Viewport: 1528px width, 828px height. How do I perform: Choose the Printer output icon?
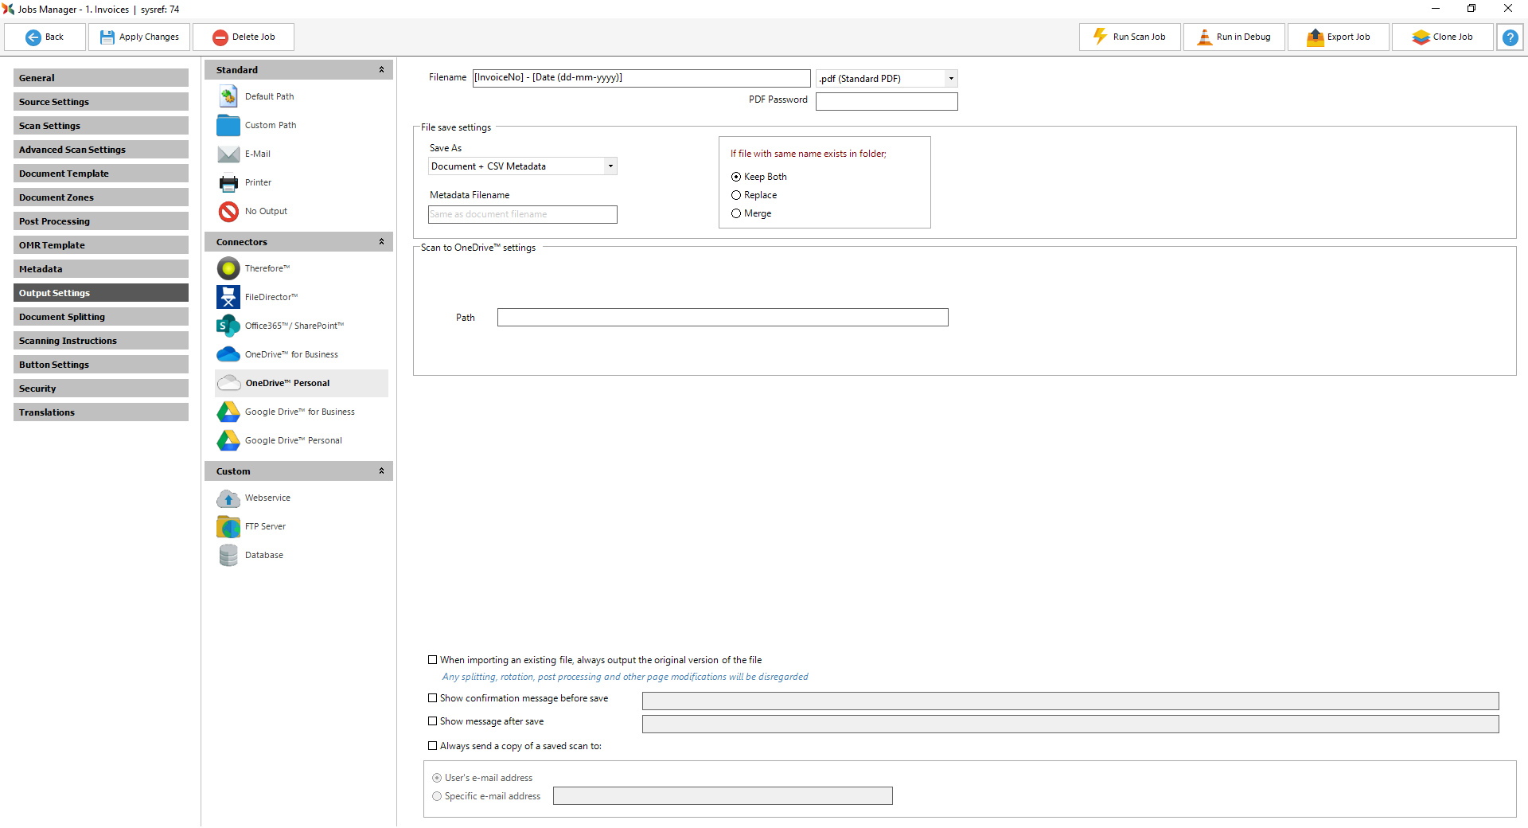[x=228, y=182]
